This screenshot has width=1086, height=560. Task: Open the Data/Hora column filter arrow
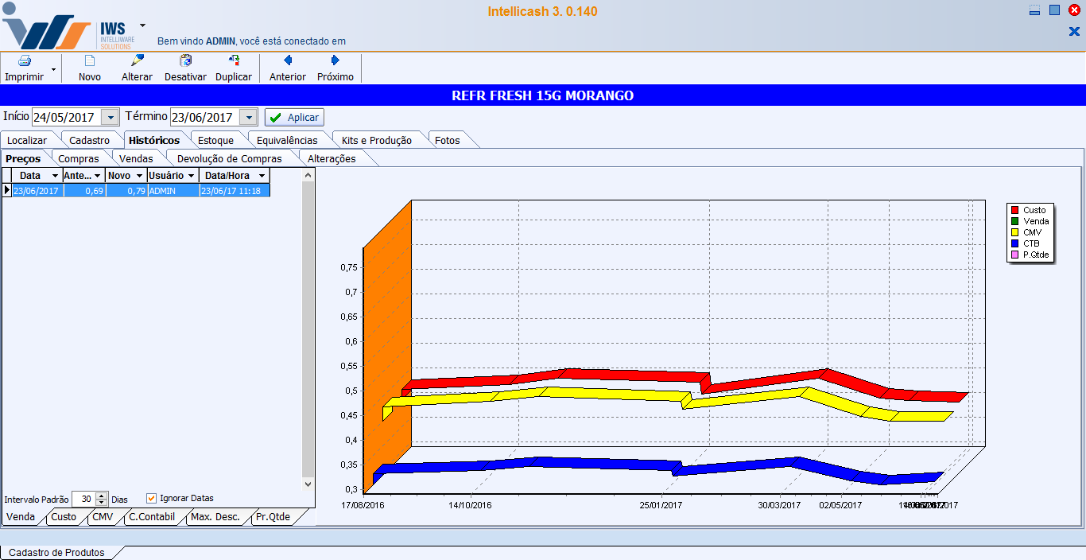point(262,175)
